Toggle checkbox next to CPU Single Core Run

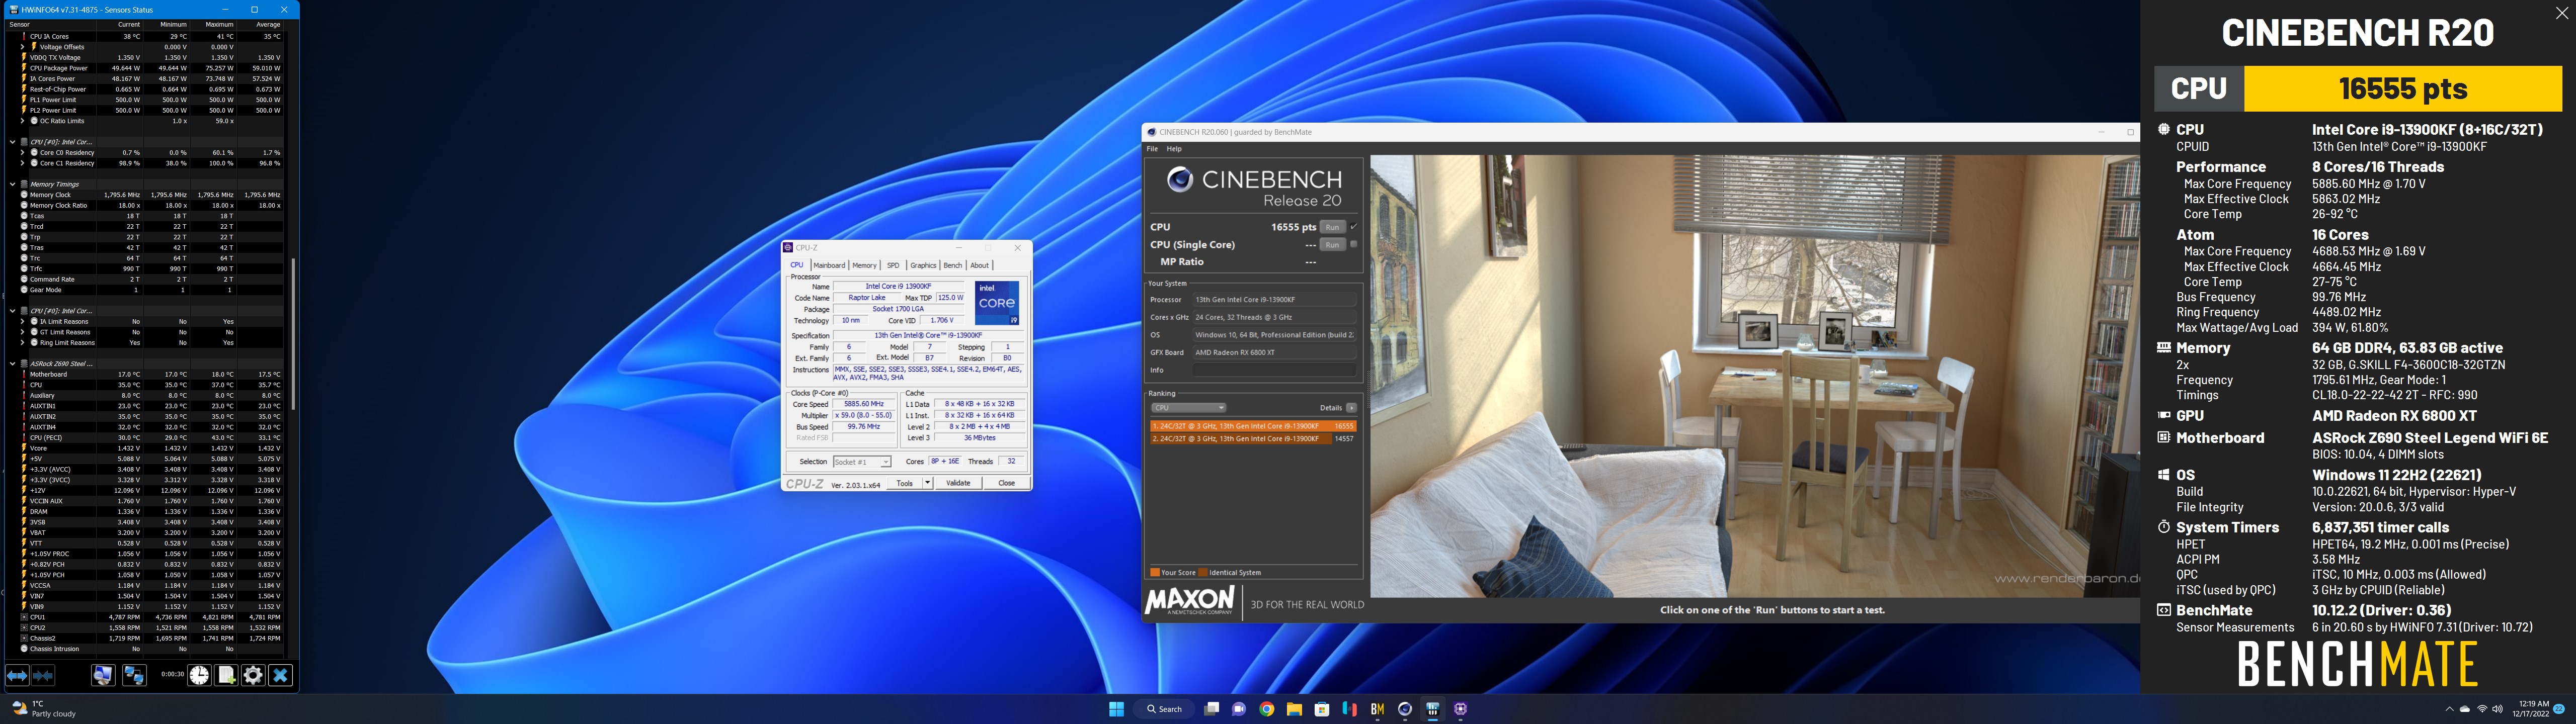pyautogui.click(x=1354, y=244)
